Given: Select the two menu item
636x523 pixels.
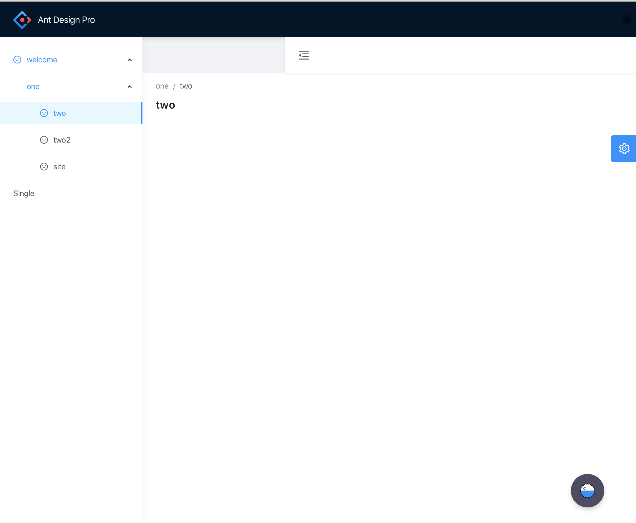Looking at the screenshot, I should click(x=60, y=113).
